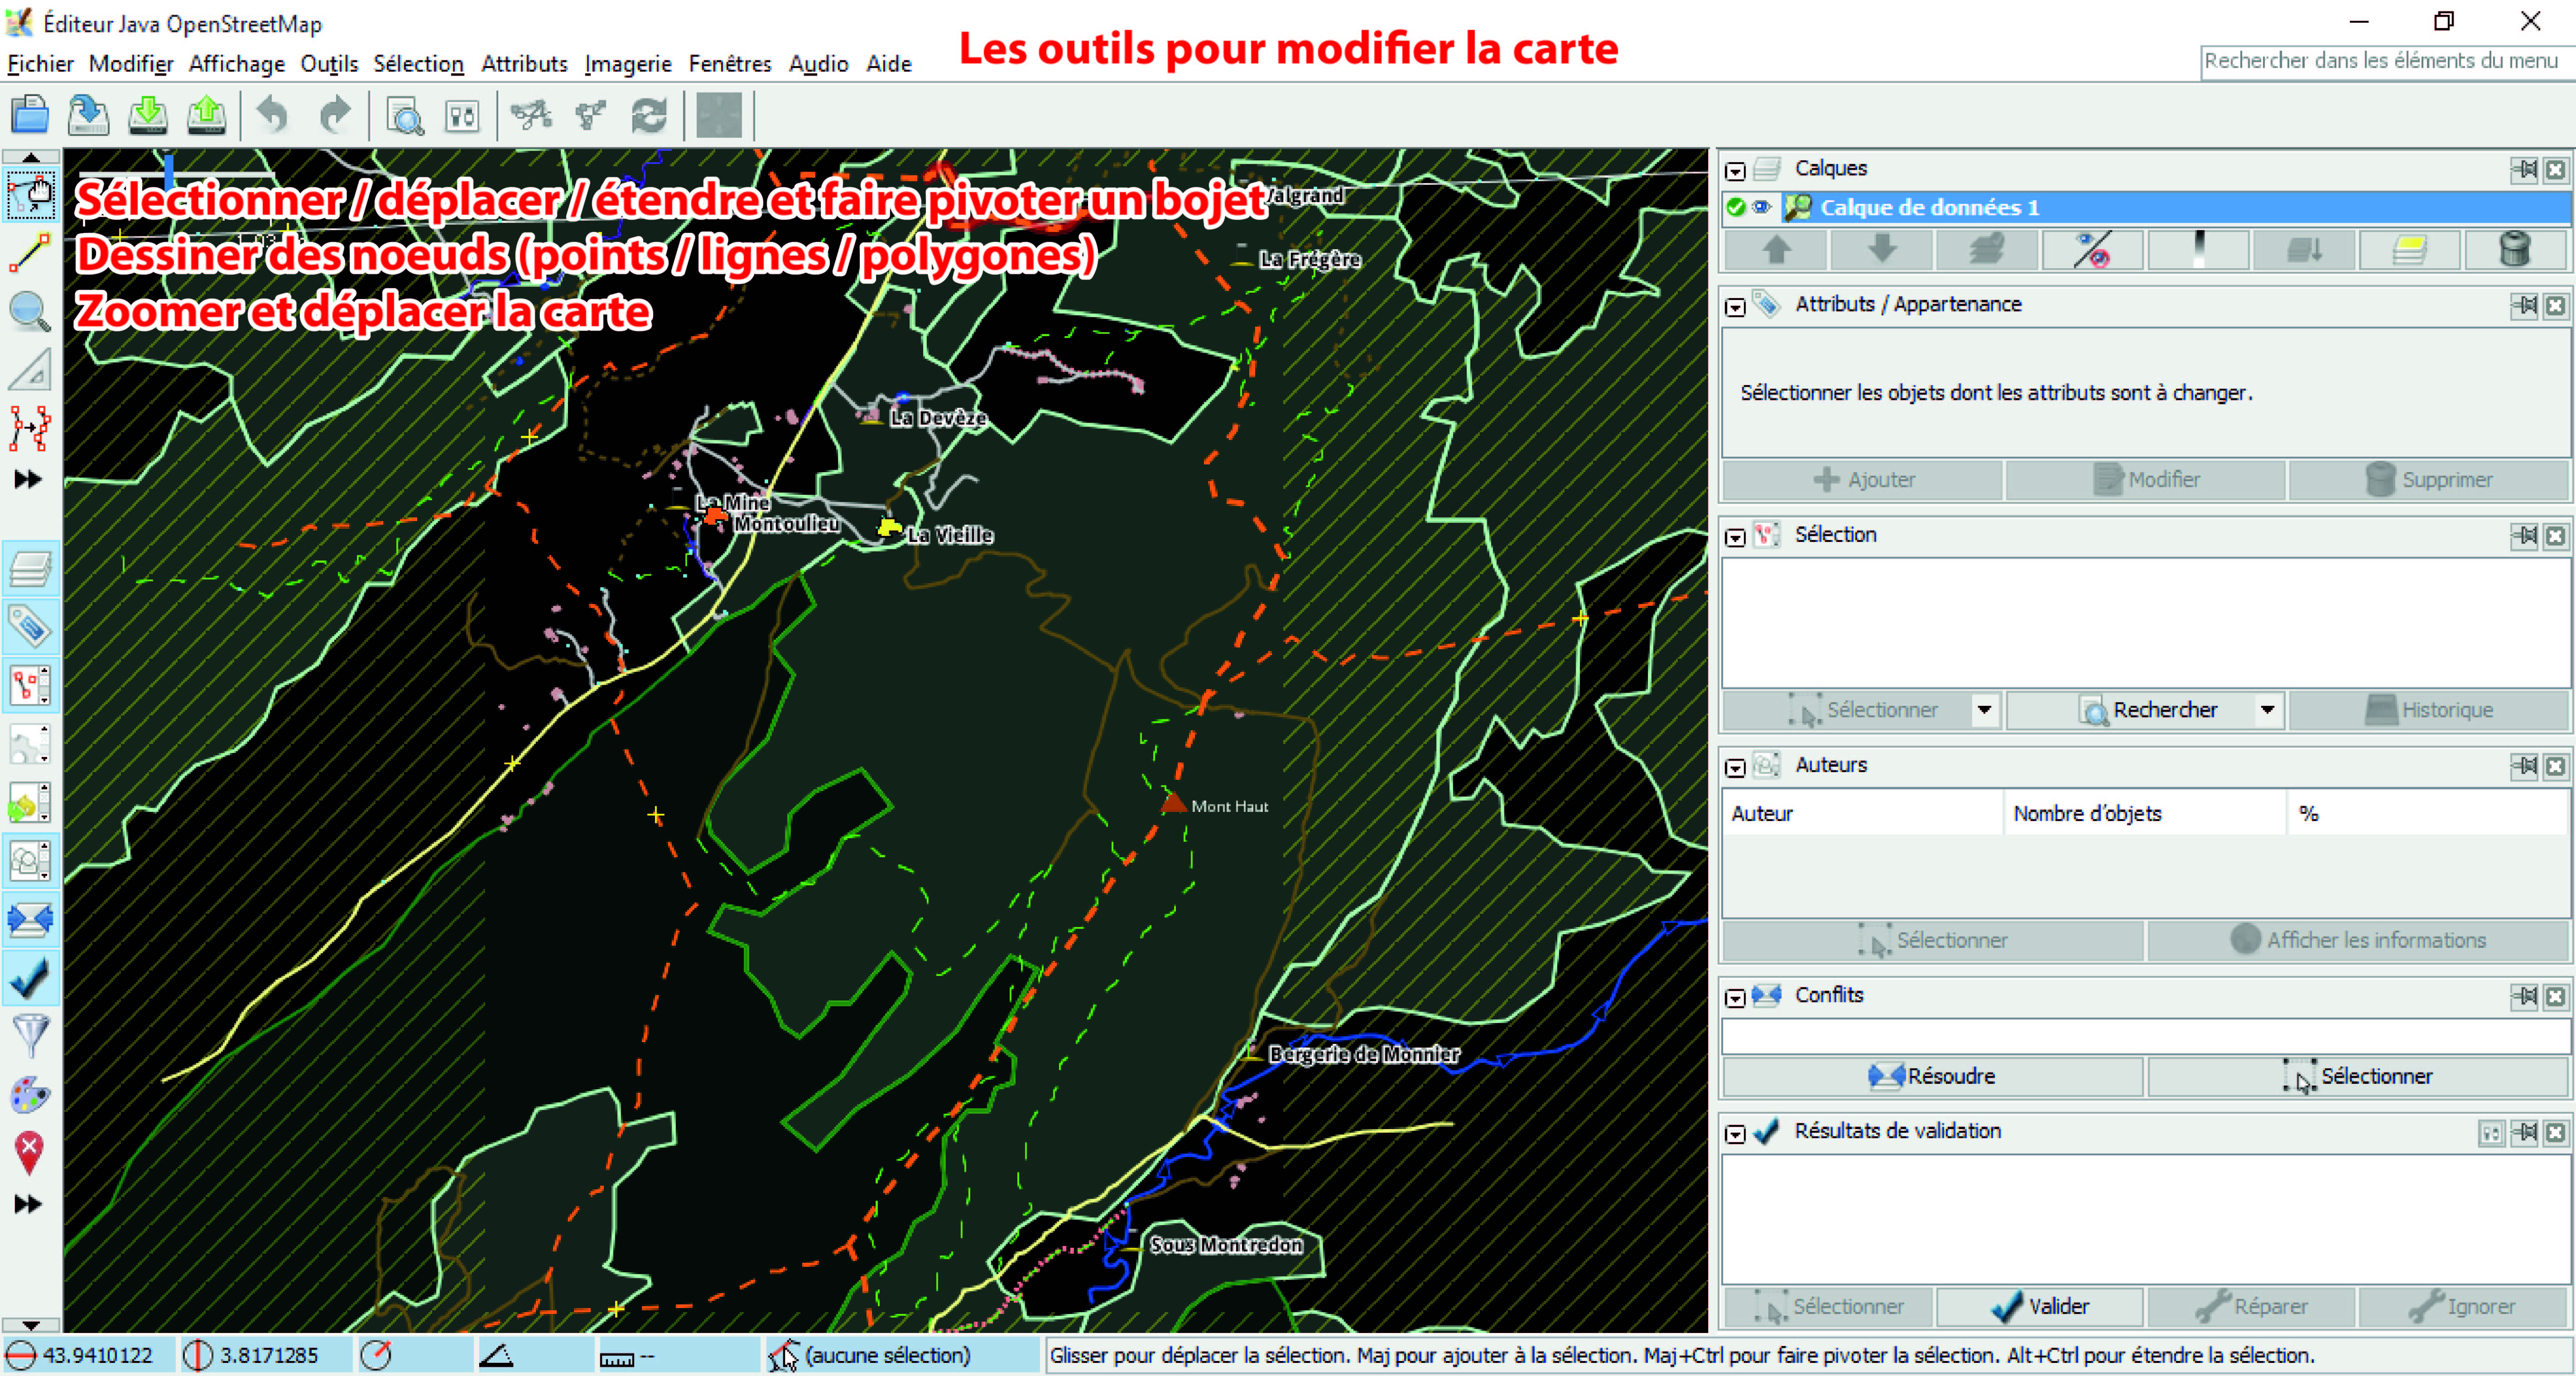Collapse the Calques panel
Viewport: 2576px width, 1376px height.
[x=1735, y=171]
